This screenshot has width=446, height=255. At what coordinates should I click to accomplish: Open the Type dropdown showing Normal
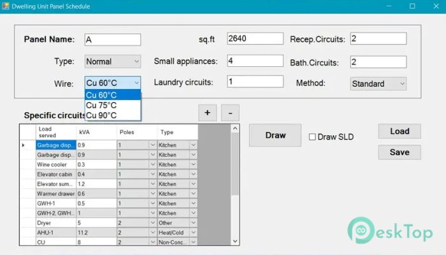113,61
